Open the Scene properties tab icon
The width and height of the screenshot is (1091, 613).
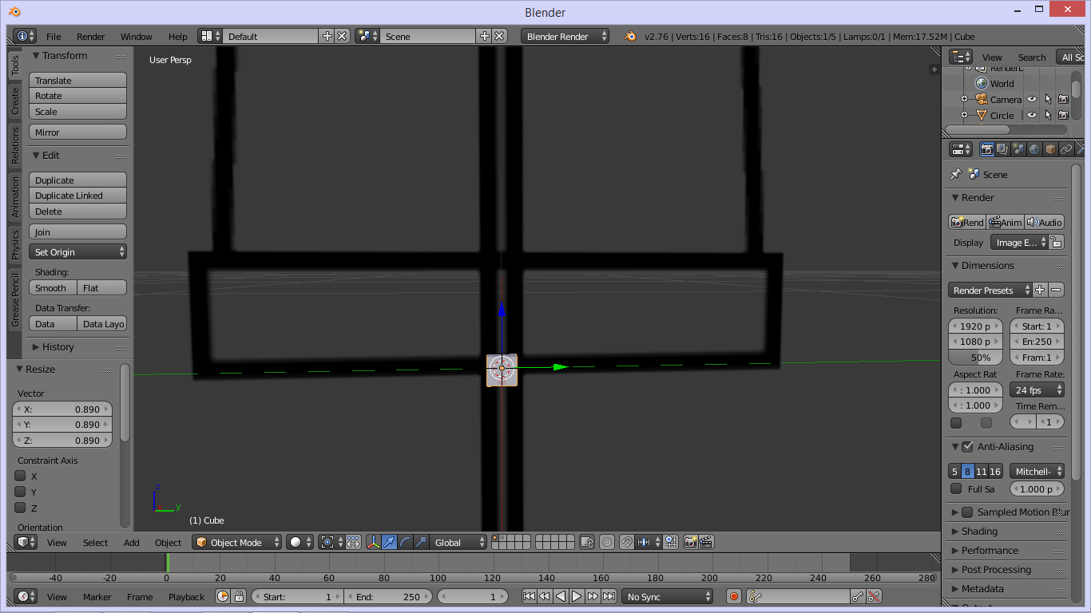coord(1018,149)
